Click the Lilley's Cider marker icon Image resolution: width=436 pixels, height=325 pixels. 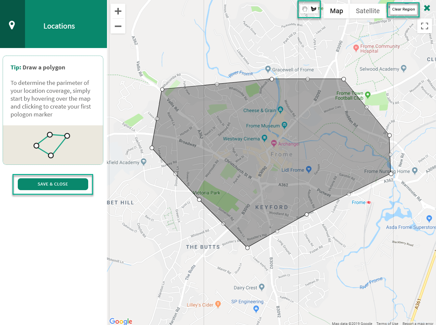(218, 304)
